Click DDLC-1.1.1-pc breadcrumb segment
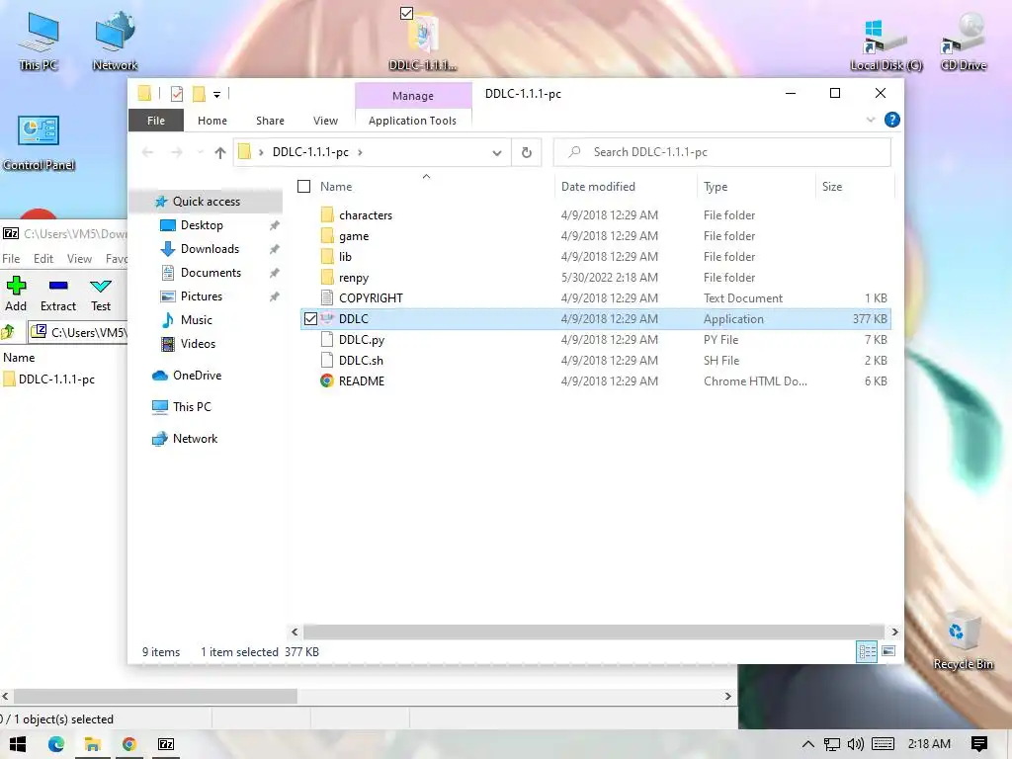Image resolution: width=1012 pixels, height=759 pixels. coord(310,152)
